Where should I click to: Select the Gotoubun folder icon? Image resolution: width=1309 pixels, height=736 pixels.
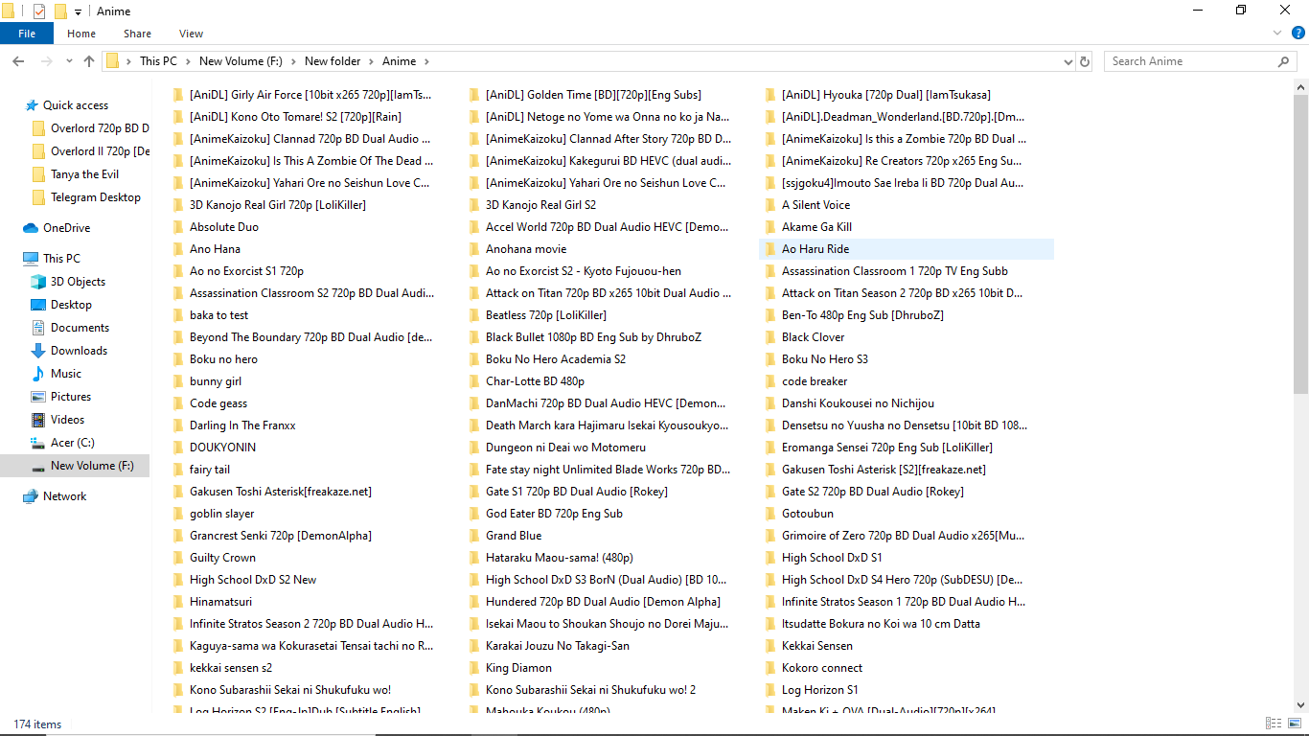click(771, 514)
